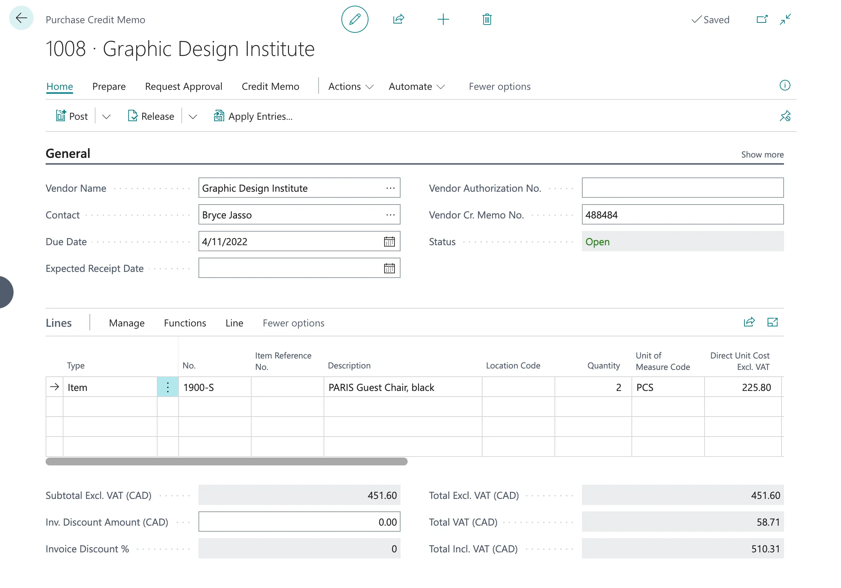Click the Release document button

pos(151,116)
